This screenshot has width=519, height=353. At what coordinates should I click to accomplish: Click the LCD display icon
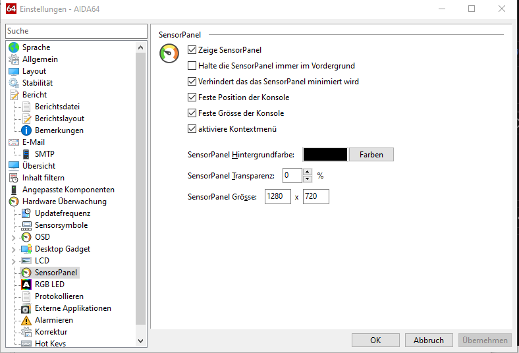click(x=26, y=261)
